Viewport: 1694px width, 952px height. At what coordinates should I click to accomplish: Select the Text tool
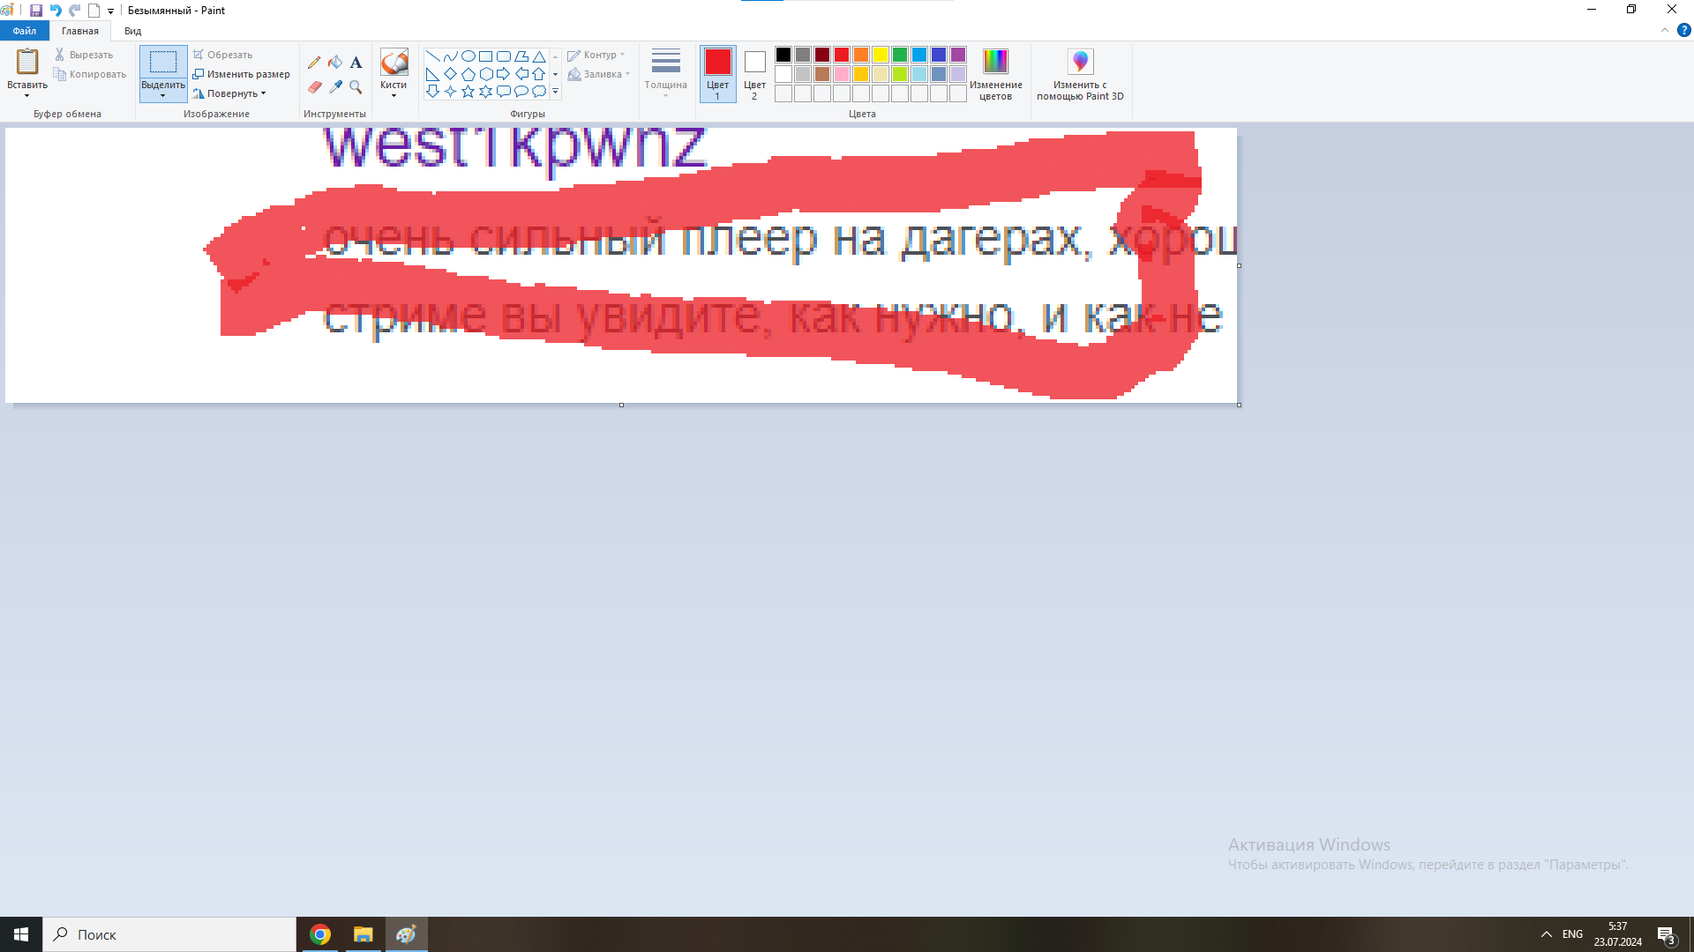coord(356,63)
